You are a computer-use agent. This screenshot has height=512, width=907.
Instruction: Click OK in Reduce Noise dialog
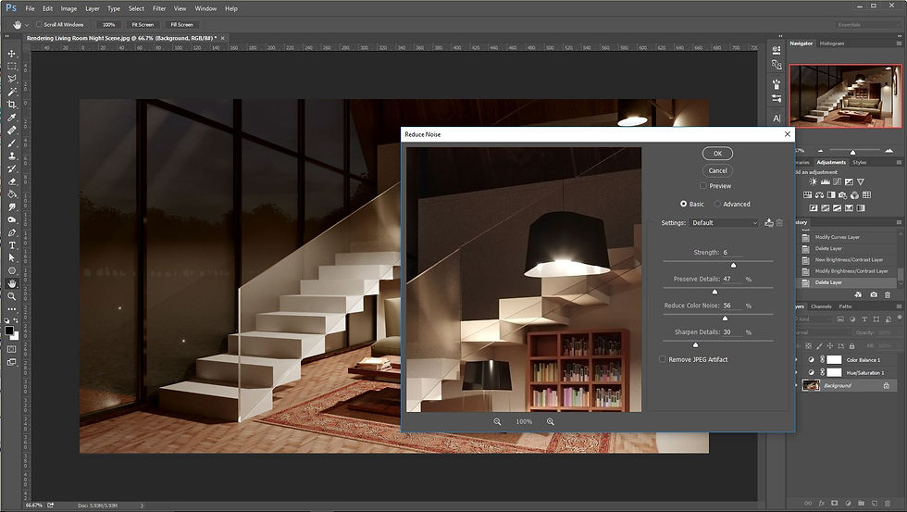tap(717, 154)
